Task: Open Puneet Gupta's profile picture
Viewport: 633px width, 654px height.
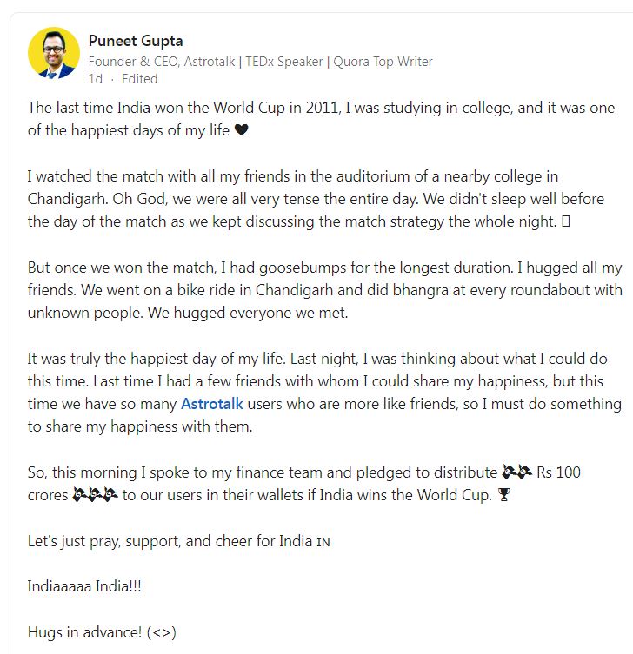Action: coord(53,53)
